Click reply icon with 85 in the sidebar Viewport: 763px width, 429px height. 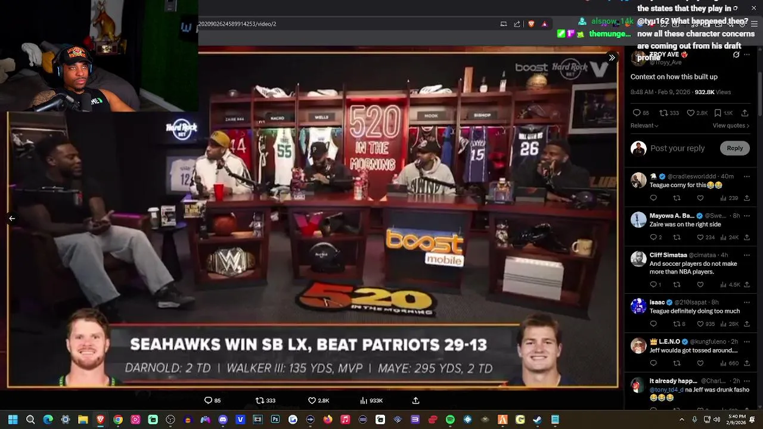[x=637, y=113]
